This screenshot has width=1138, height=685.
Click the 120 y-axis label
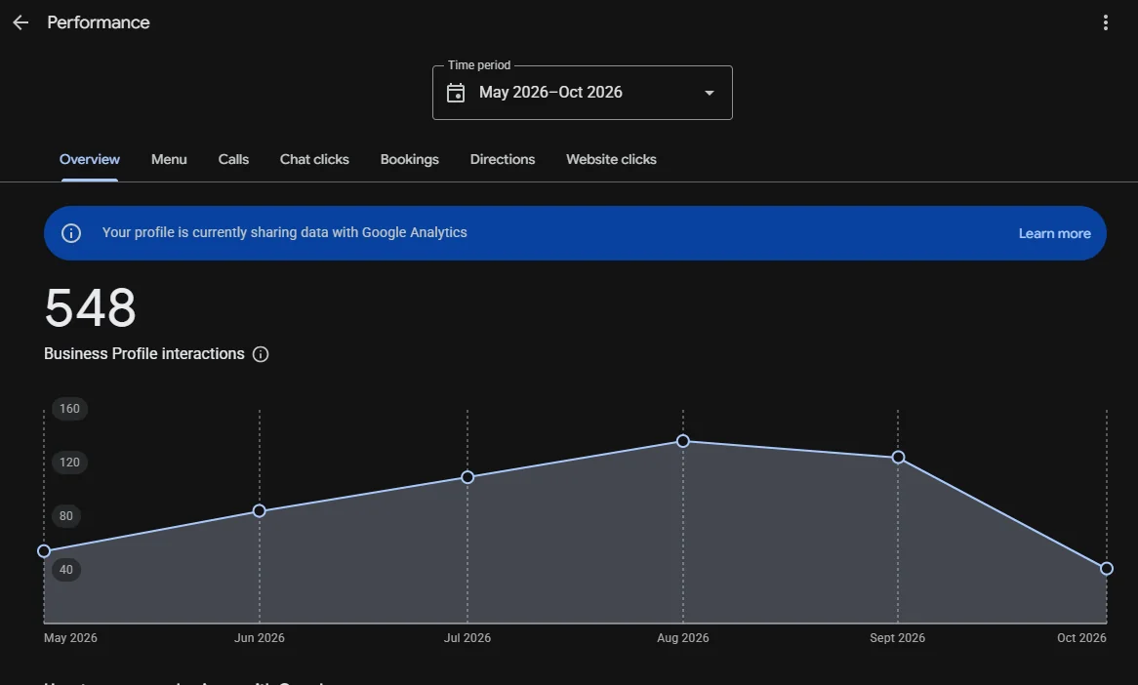[69, 463]
